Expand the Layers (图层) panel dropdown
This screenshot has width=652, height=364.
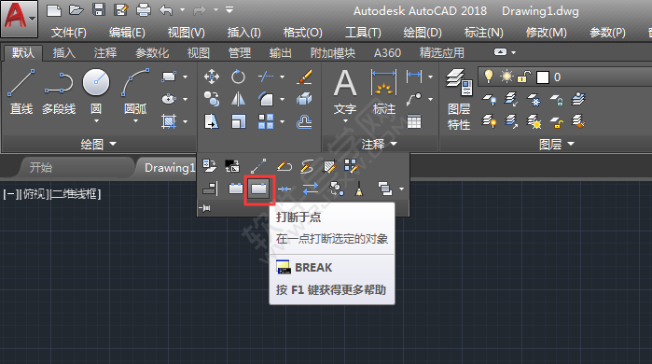[557, 145]
